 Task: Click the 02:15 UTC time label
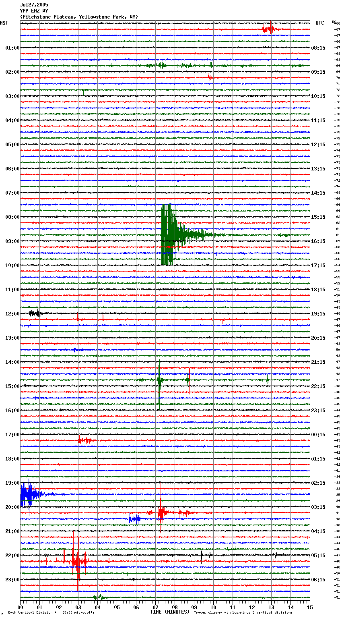pos(318,483)
